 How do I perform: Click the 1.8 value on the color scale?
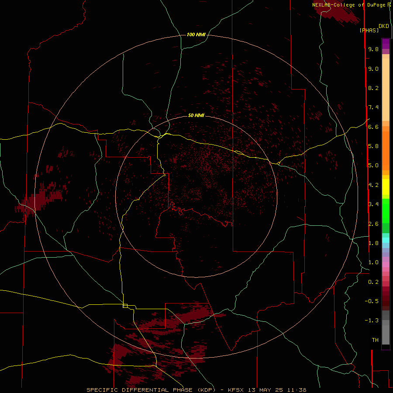point(373,243)
